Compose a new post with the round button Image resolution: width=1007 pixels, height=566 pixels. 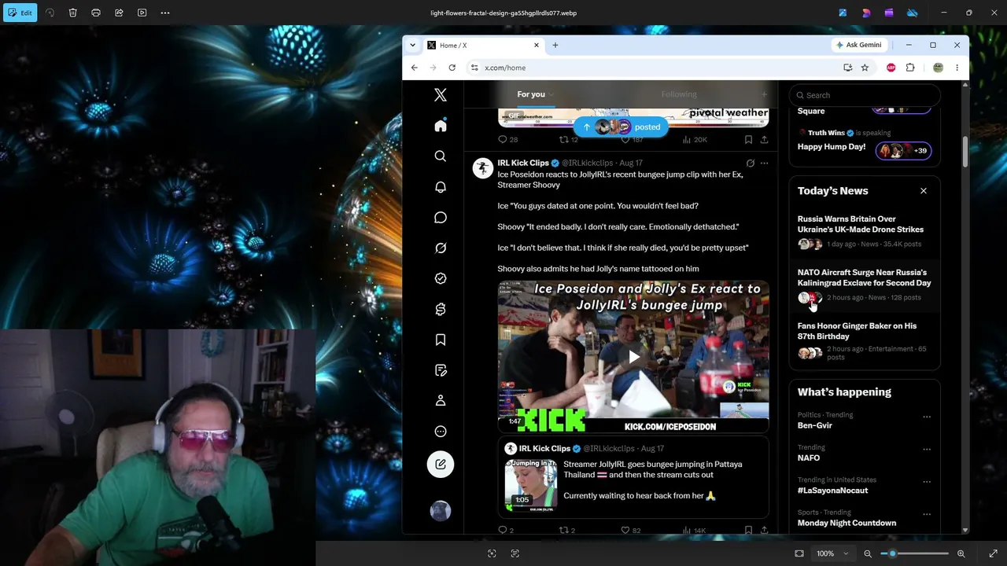[441, 465]
